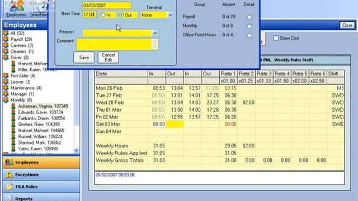Screen dimensions: 358x201
Task: Click the Sun 04 Mar row
Action: (x=219, y=132)
